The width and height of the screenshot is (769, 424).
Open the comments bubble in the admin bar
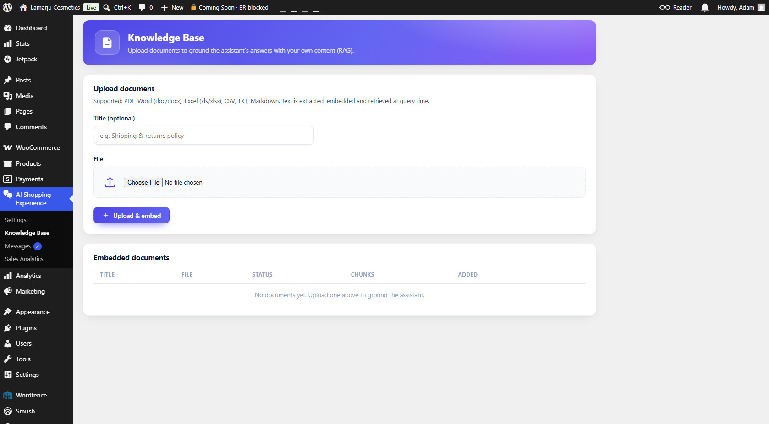[142, 7]
